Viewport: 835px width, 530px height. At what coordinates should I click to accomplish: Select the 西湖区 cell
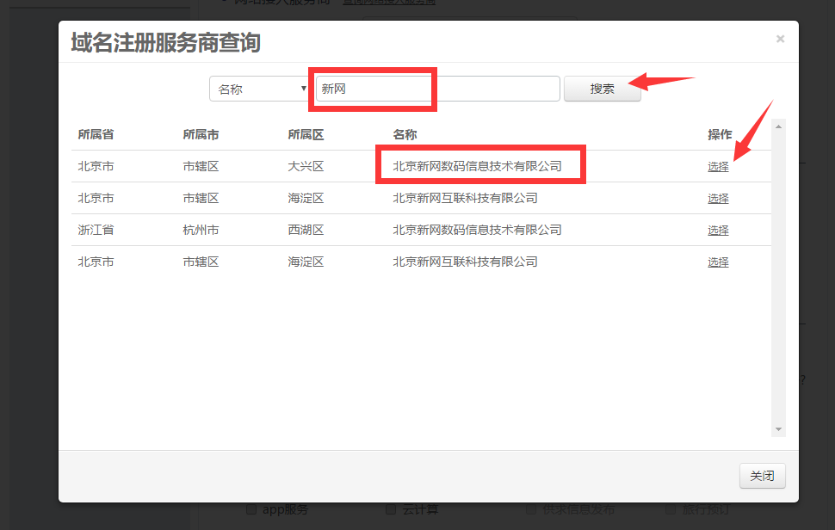(306, 231)
